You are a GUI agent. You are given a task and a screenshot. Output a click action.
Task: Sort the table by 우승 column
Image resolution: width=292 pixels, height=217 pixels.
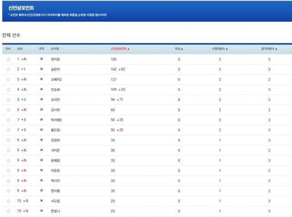[x=179, y=48]
